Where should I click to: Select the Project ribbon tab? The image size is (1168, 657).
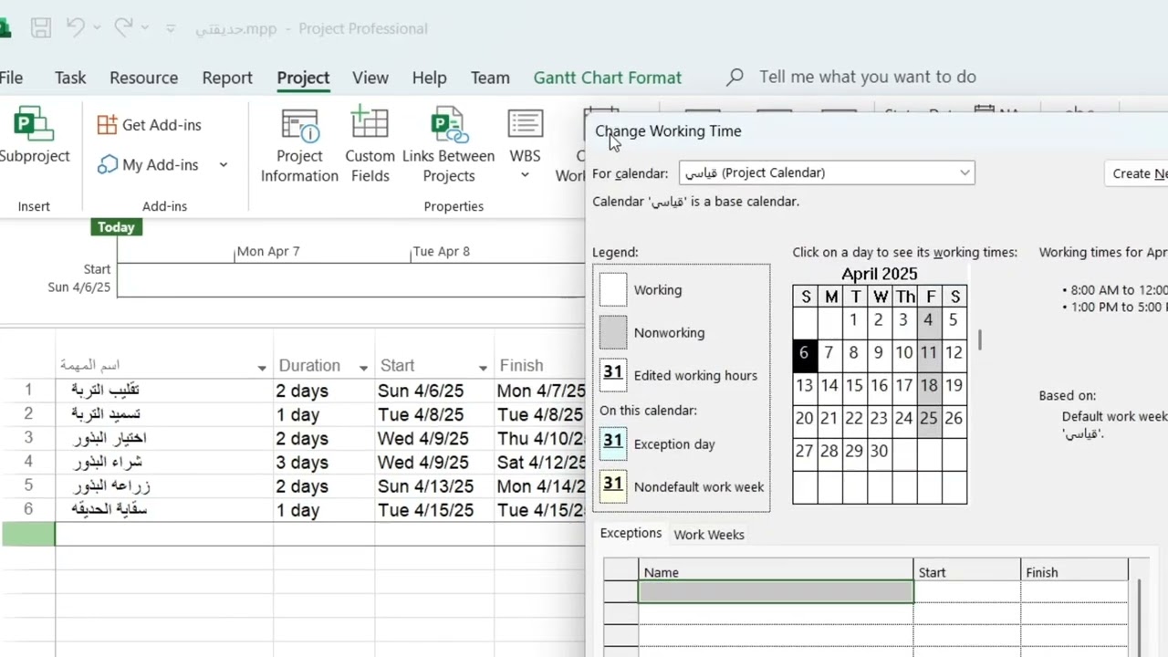(x=303, y=78)
